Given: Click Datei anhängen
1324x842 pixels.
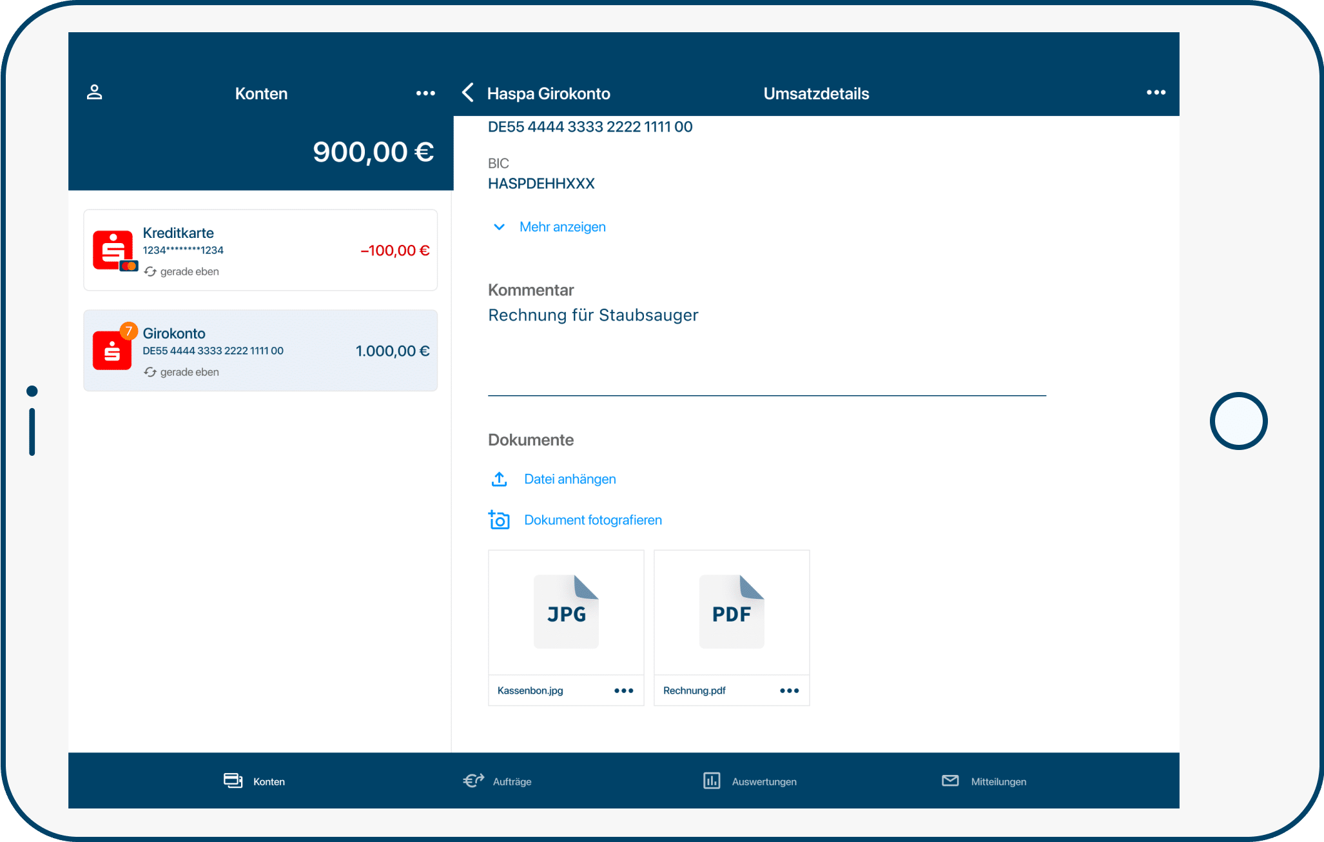Looking at the screenshot, I should [570, 479].
